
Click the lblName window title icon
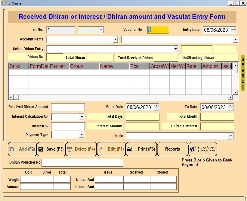(3, 3)
